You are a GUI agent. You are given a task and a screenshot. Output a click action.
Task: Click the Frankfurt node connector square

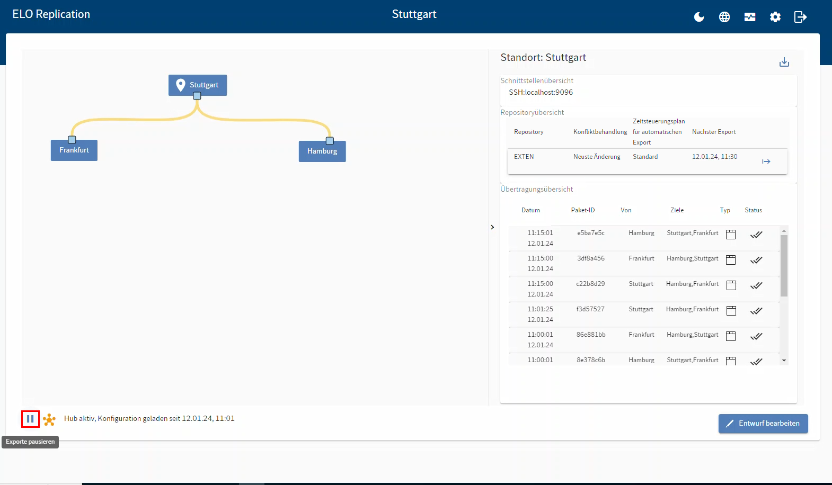[72, 140]
